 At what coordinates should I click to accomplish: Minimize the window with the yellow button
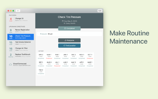[11, 11]
